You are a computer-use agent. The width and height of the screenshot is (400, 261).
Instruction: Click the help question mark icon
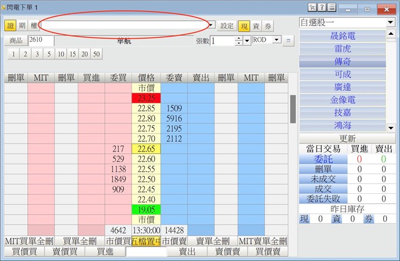pyautogui.click(x=322, y=8)
